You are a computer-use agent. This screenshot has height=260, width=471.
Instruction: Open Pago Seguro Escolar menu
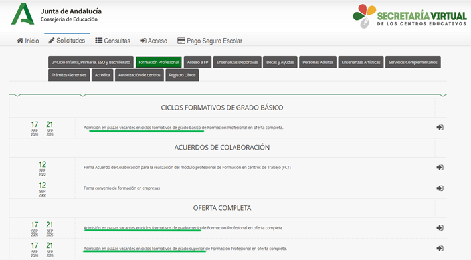tap(210, 41)
